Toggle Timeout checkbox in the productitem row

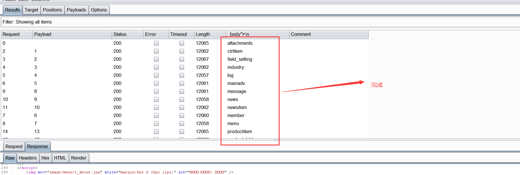[x=182, y=131]
